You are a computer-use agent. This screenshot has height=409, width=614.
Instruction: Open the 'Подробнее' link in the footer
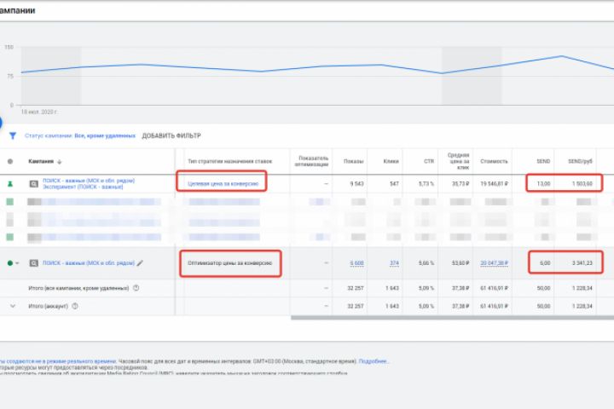[374, 361]
